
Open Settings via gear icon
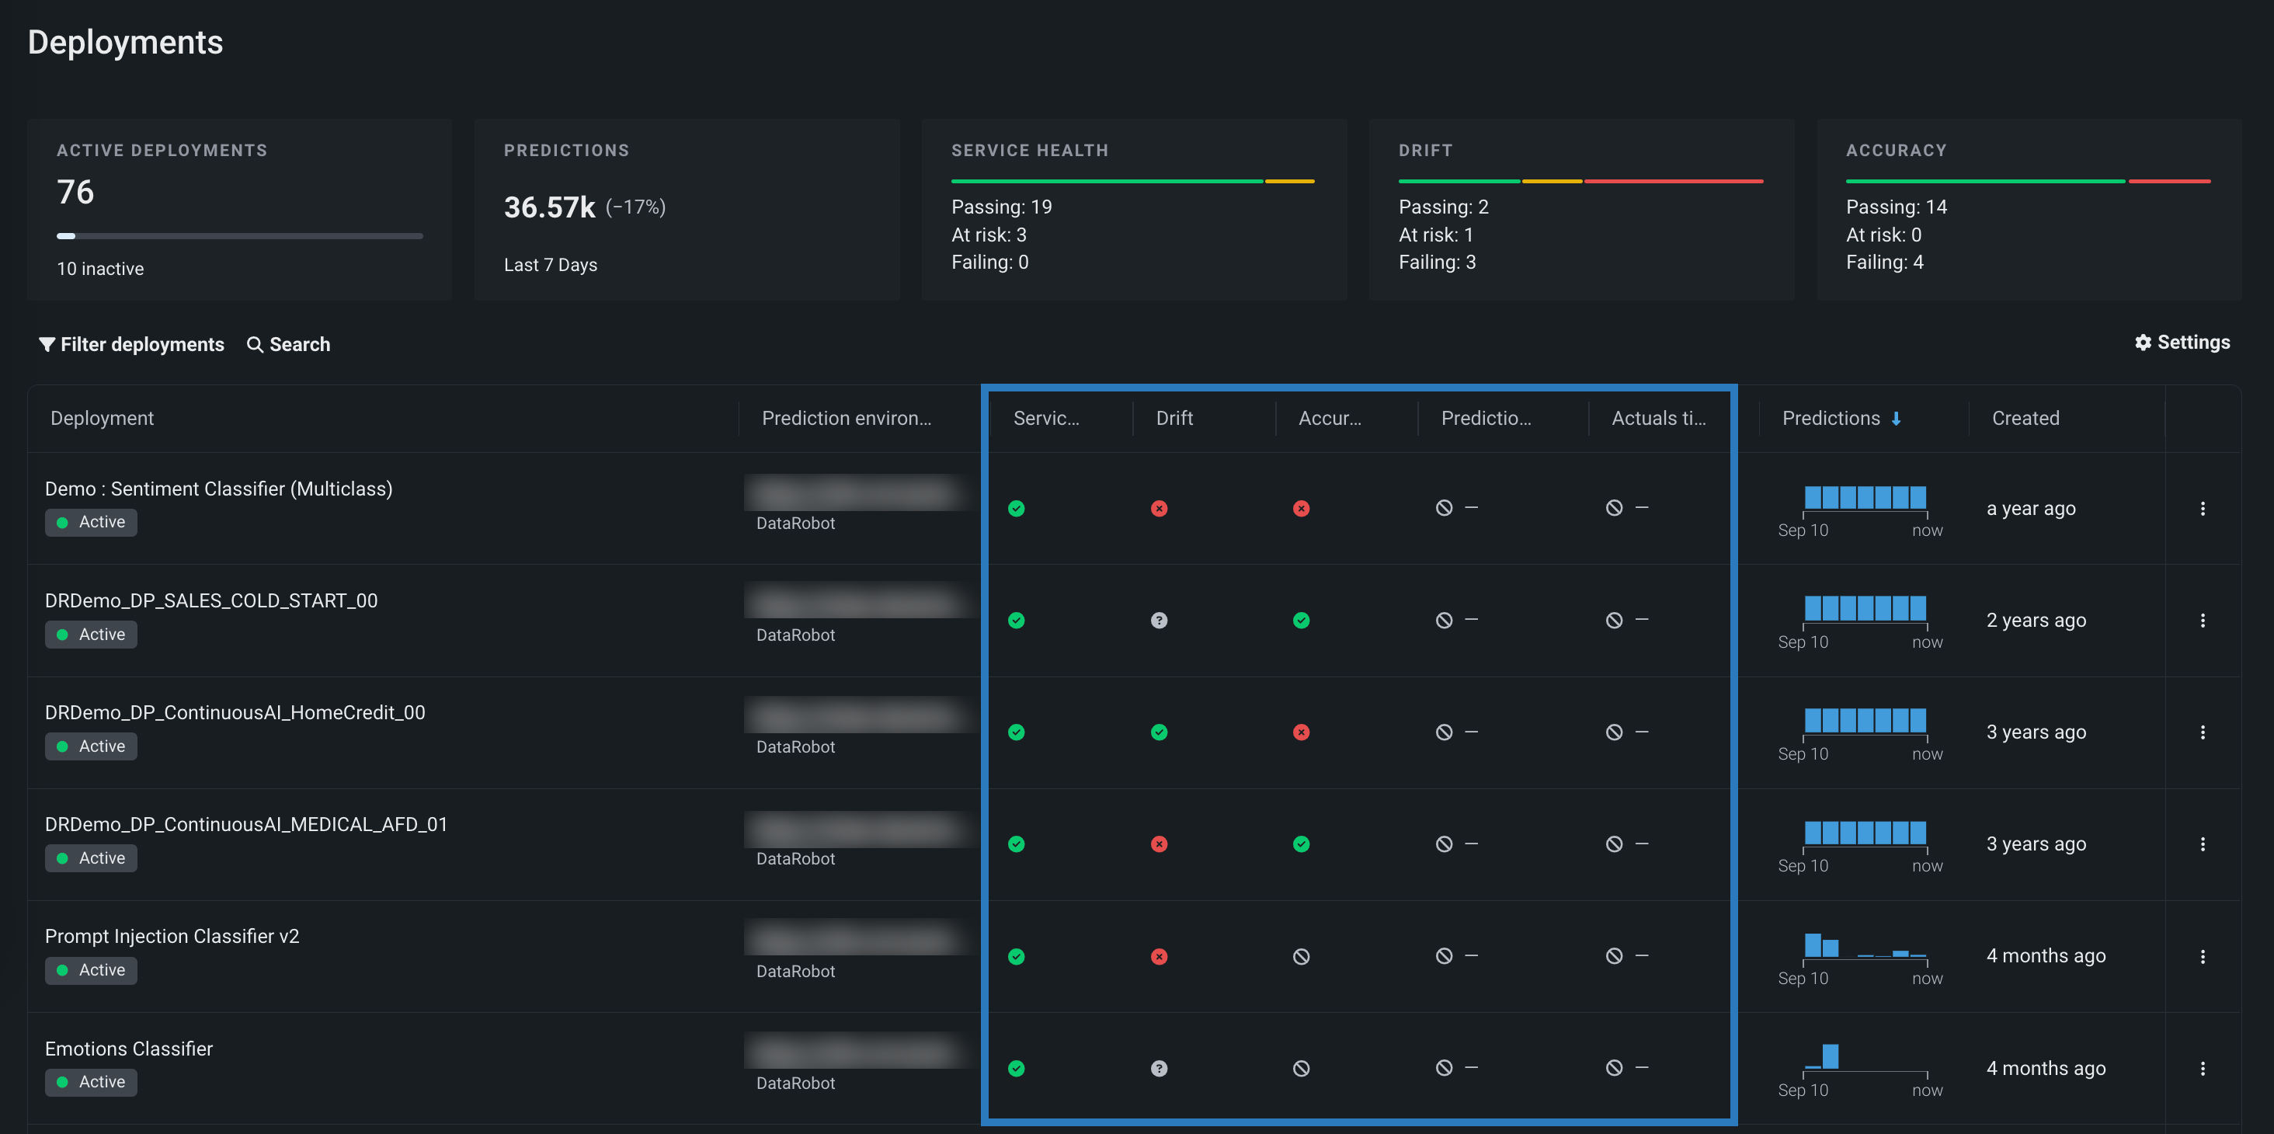click(2143, 343)
